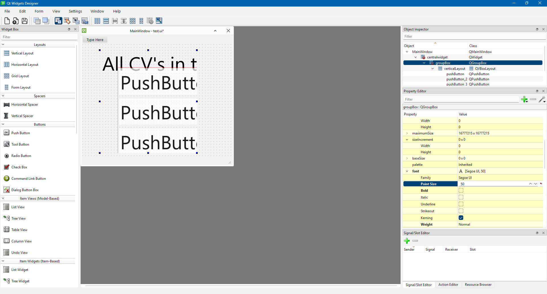Enable the Italic font checkbox
Viewport: 547px width, 294px height.
tap(461, 197)
